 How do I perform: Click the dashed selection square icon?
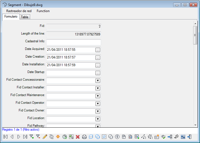[x=104, y=137]
